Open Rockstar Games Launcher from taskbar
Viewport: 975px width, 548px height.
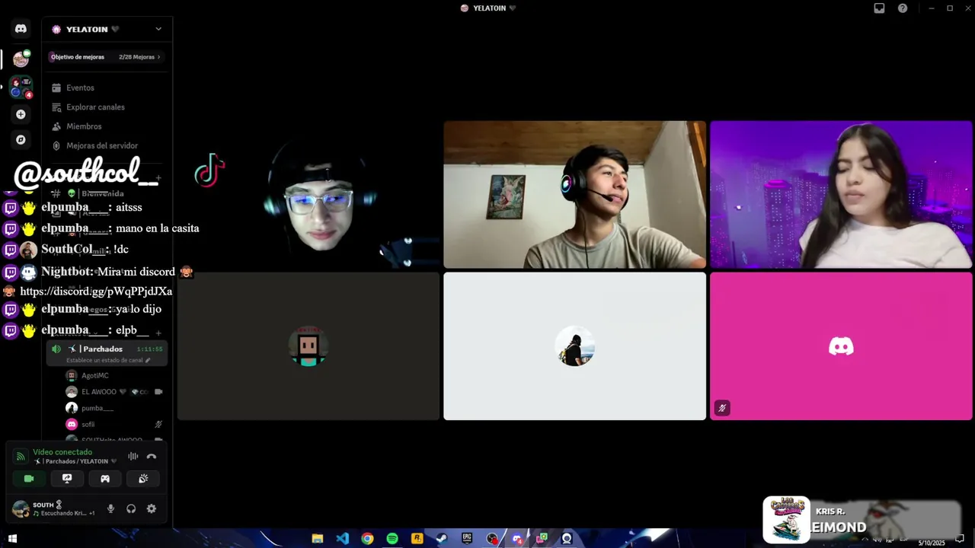[417, 539]
